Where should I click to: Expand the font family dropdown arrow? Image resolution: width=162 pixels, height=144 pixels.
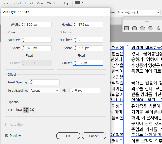click(x=158, y=12)
